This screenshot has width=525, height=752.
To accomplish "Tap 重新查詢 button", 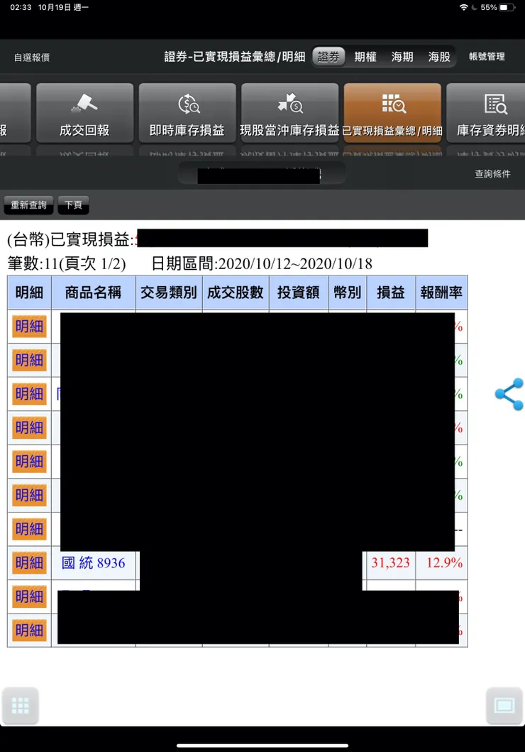I will (x=29, y=205).
